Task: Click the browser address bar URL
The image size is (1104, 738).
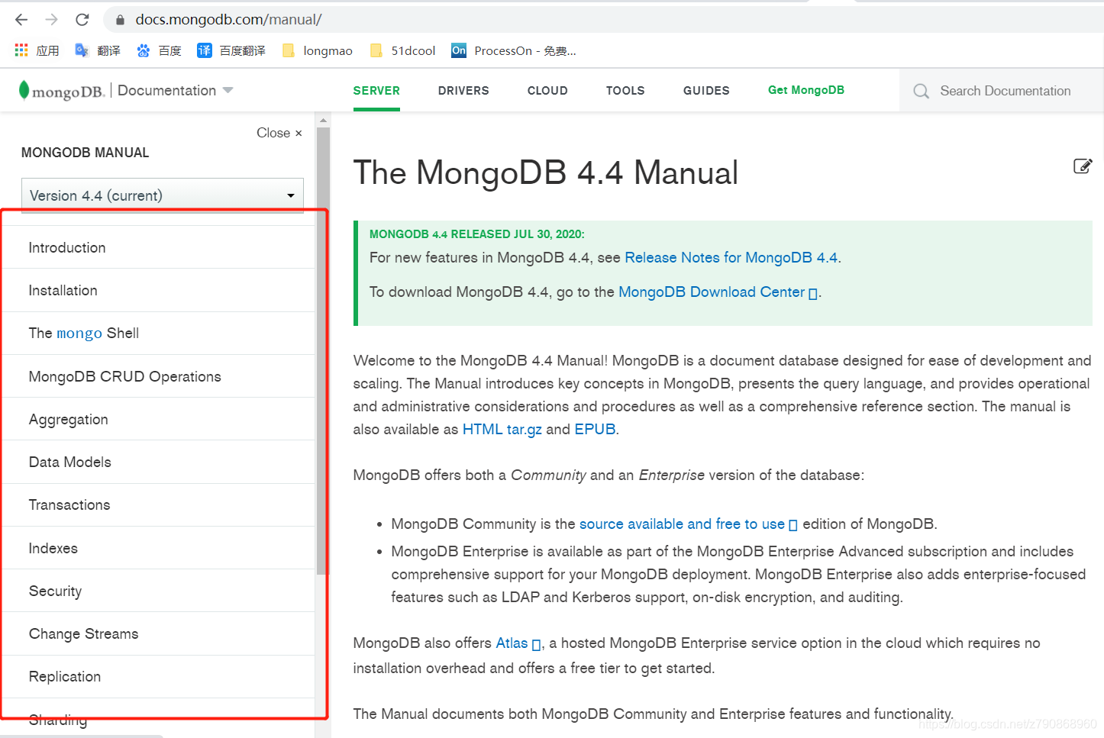Action: pos(228,20)
